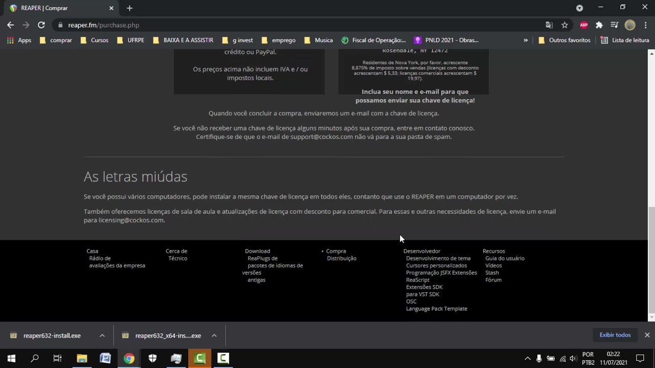Open the Language Pack Template link
The height and width of the screenshot is (368, 655).
coord(436,308)
